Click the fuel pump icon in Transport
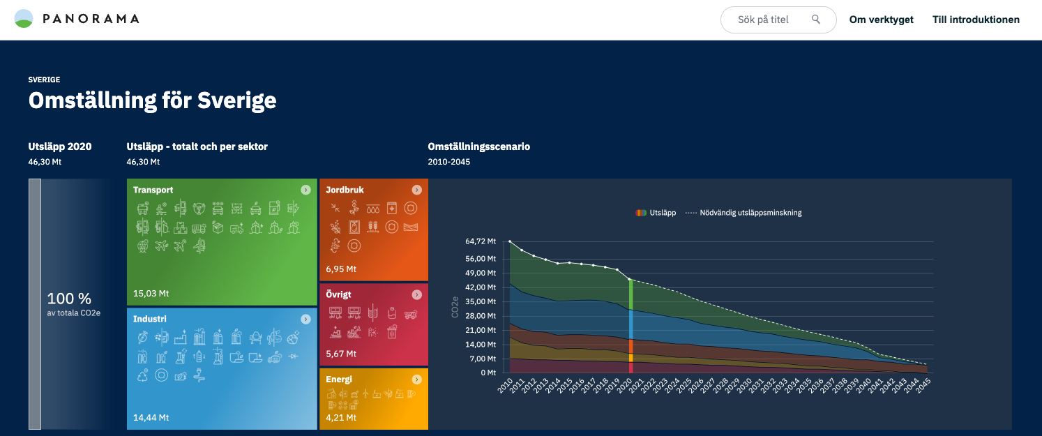1042x436 pixels. click(x=275, y=208)
